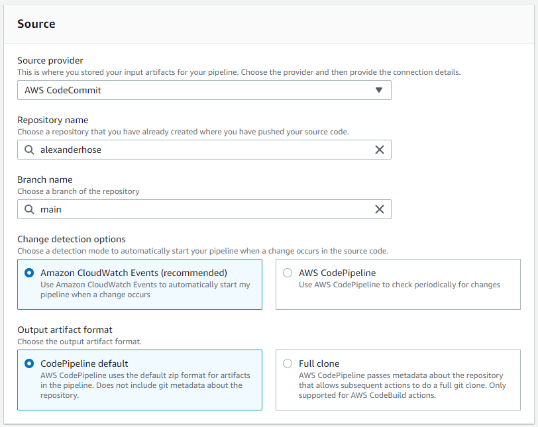Click the CodePipeline default zip format description
The height and width of the screenshot is (427, 538).
click(141, 385)
